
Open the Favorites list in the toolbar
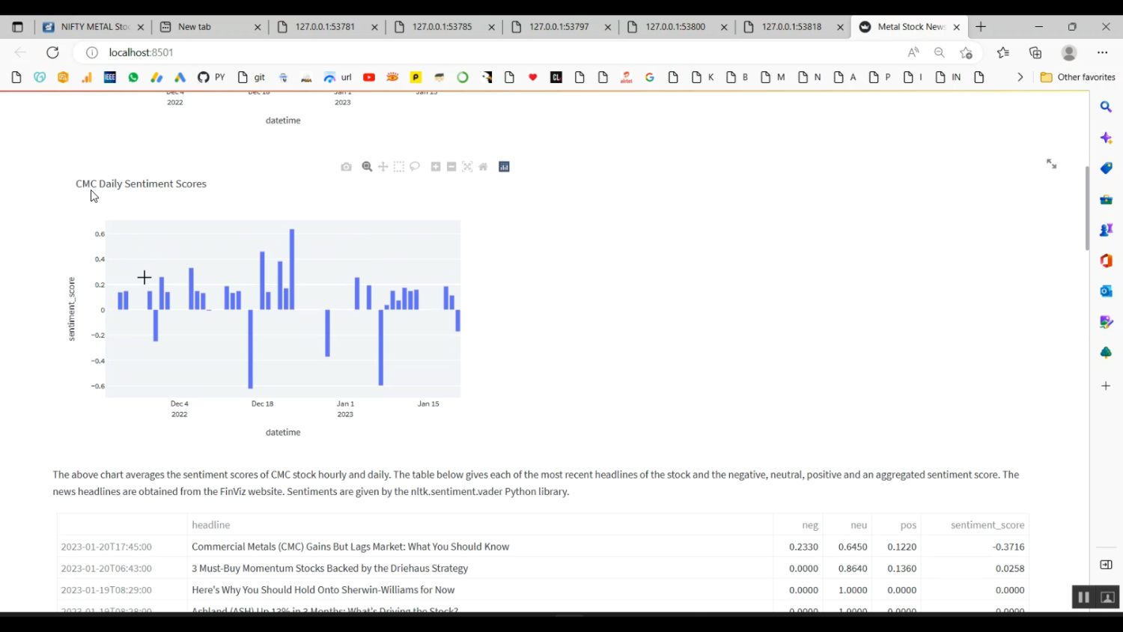pos(1003,52)
